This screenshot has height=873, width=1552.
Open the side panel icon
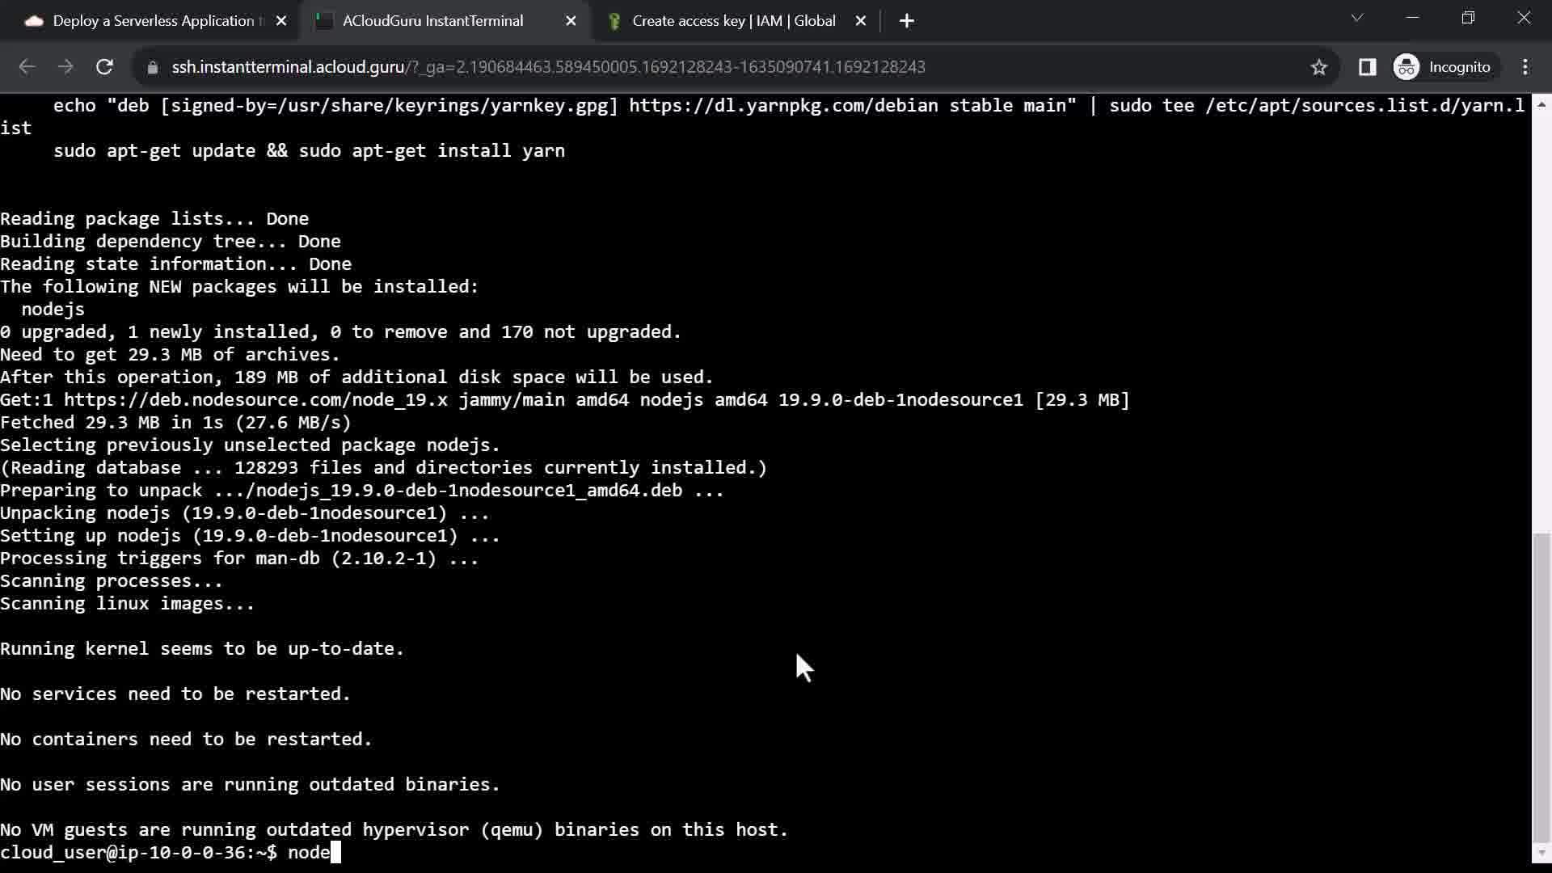pos(1367,67)
